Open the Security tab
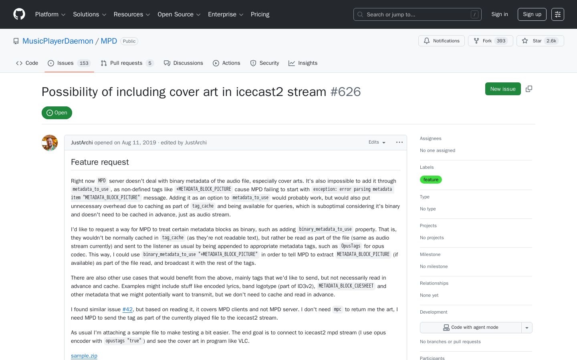This screenshot has width=577, height=360. (x=264, y=63)
